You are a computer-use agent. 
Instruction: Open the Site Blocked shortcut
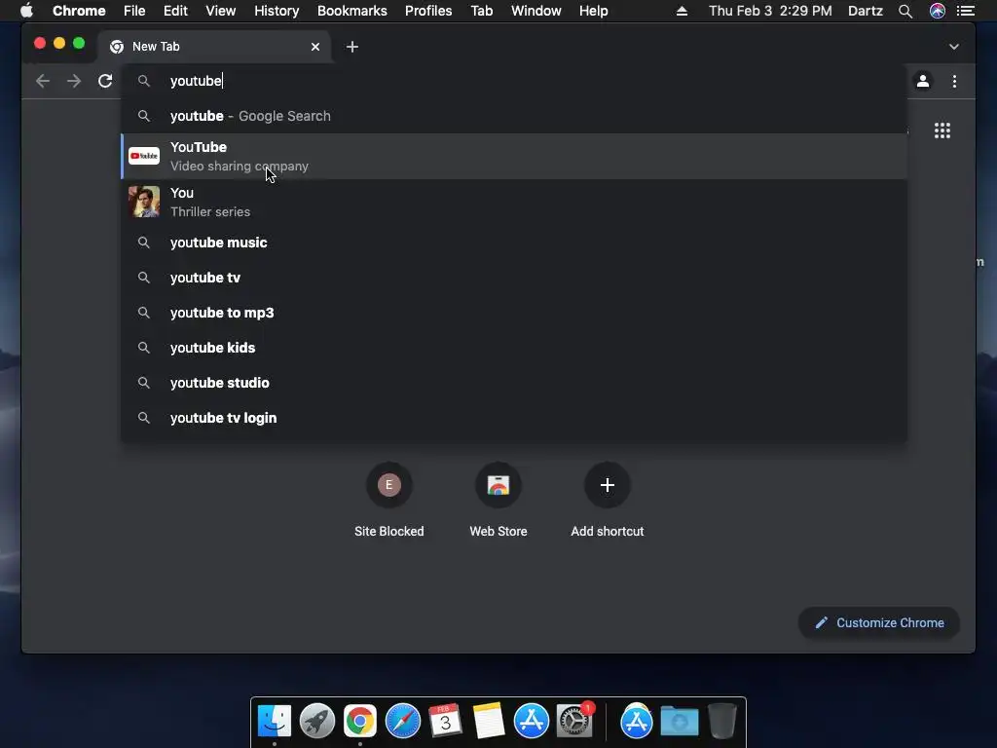389,500
